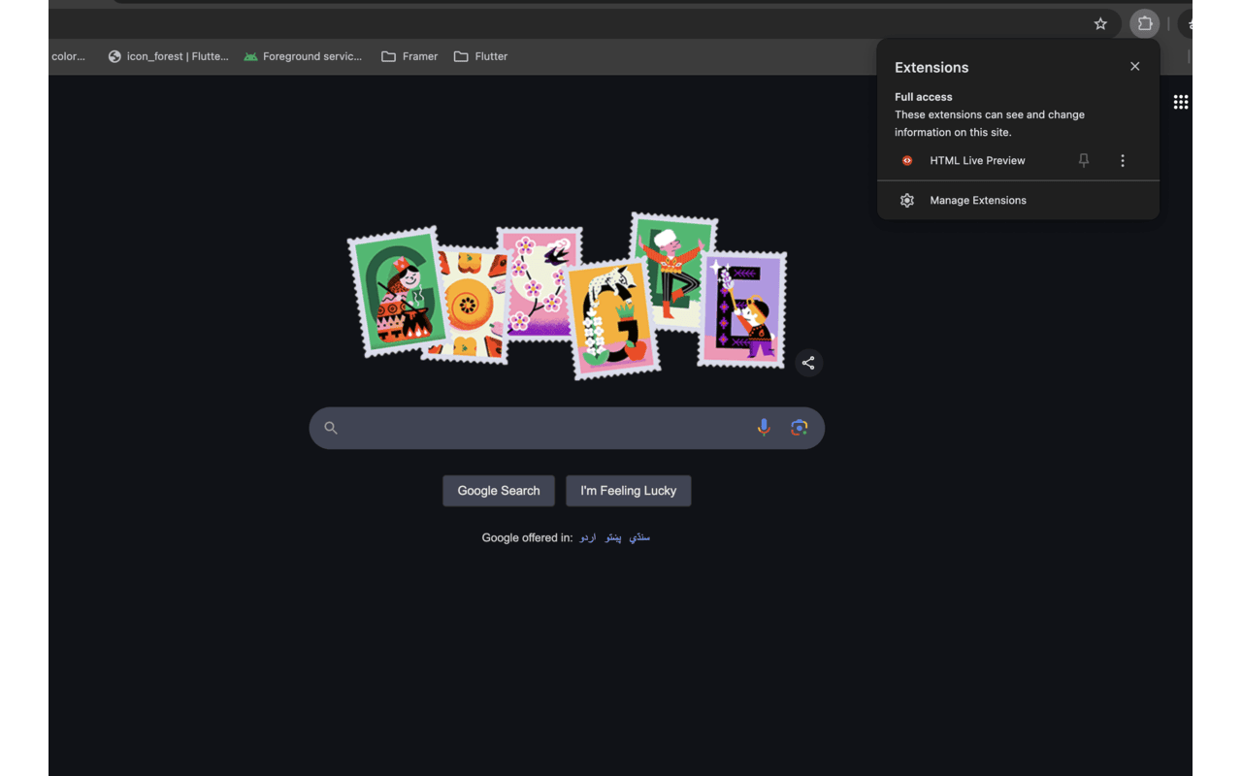This screenshot has width=1242, height=776.
Task: Focus the Google search box
Action: click(x=567, y=428)
